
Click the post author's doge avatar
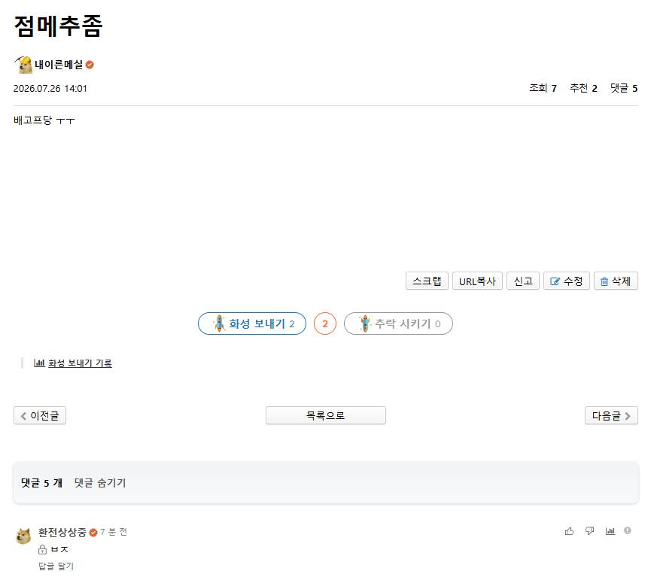point(23,65)
